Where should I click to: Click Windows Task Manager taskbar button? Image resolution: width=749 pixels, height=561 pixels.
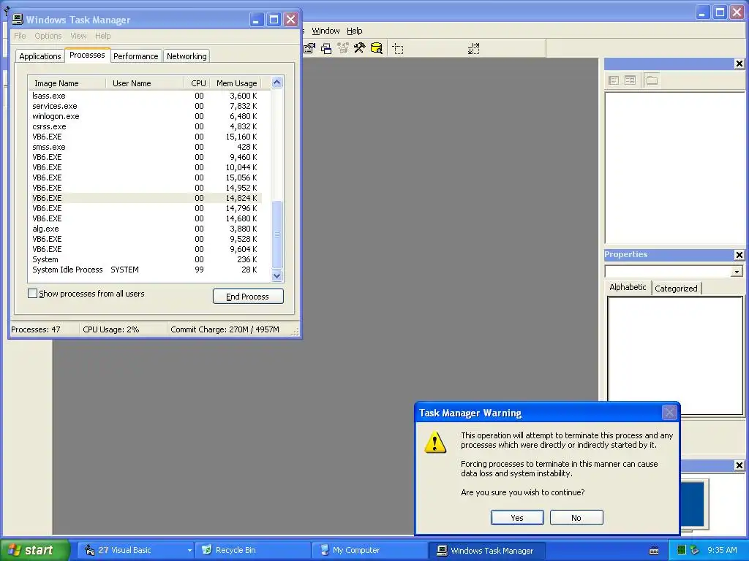coord(486,551)
